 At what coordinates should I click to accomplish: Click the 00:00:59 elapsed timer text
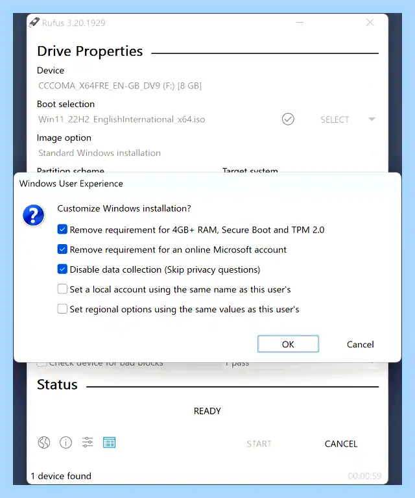click(364, 476)
